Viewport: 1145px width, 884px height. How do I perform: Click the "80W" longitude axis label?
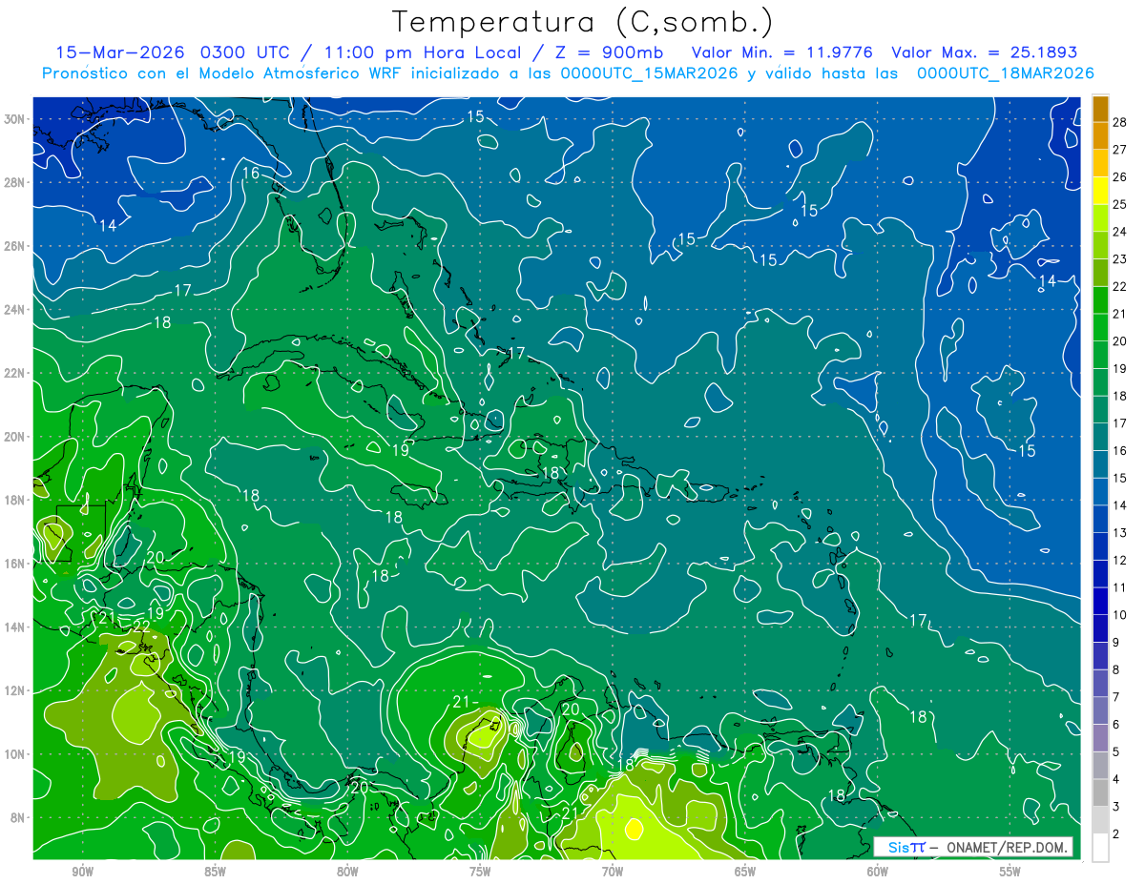click(347, 872)
